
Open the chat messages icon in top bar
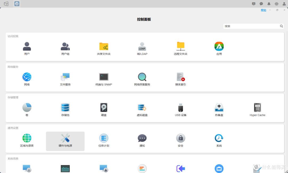(261, 4)
